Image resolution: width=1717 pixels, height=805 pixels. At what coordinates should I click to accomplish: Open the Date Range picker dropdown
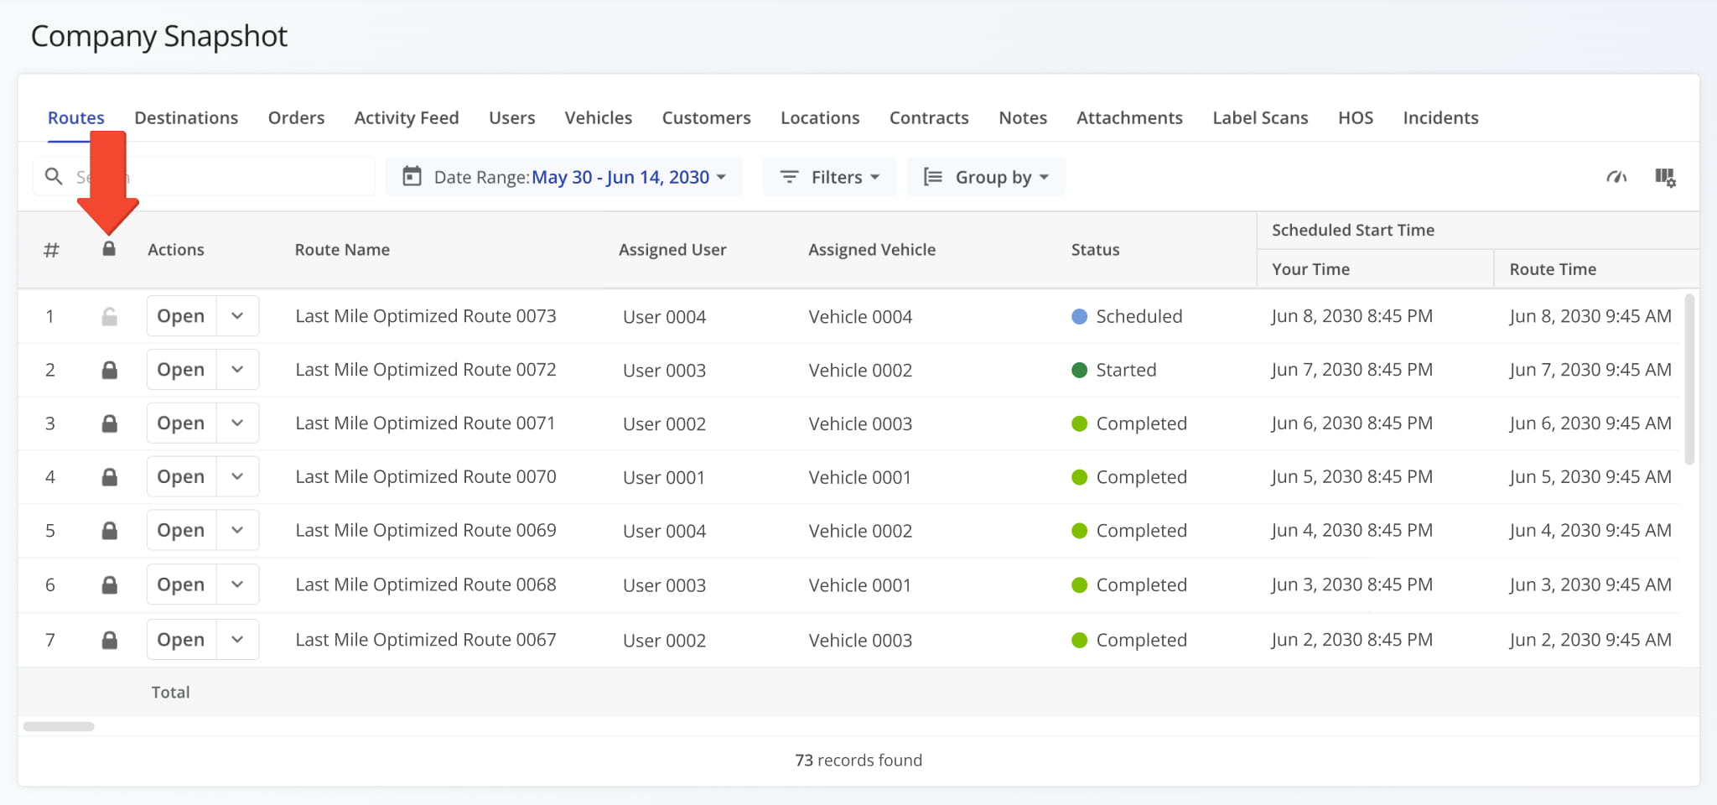pos(564,177)
